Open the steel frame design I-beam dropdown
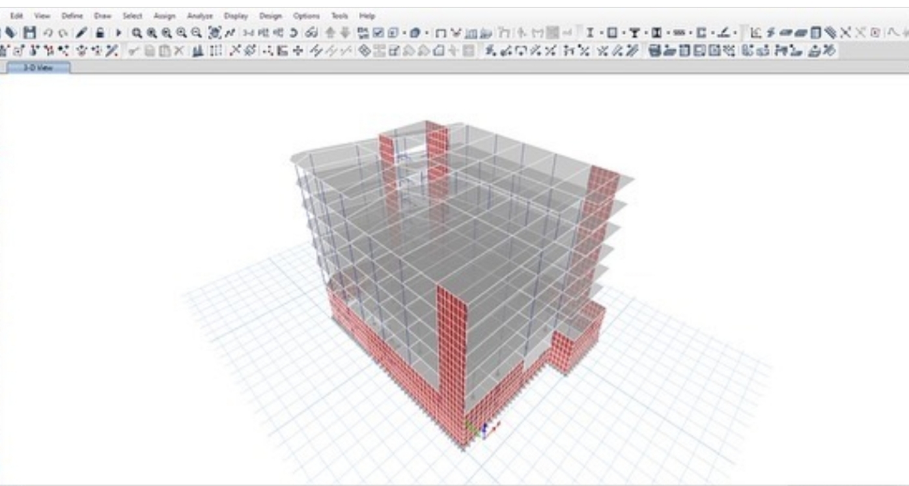The width and height of the screenshot is (909, 486). (x=589, y=33)
